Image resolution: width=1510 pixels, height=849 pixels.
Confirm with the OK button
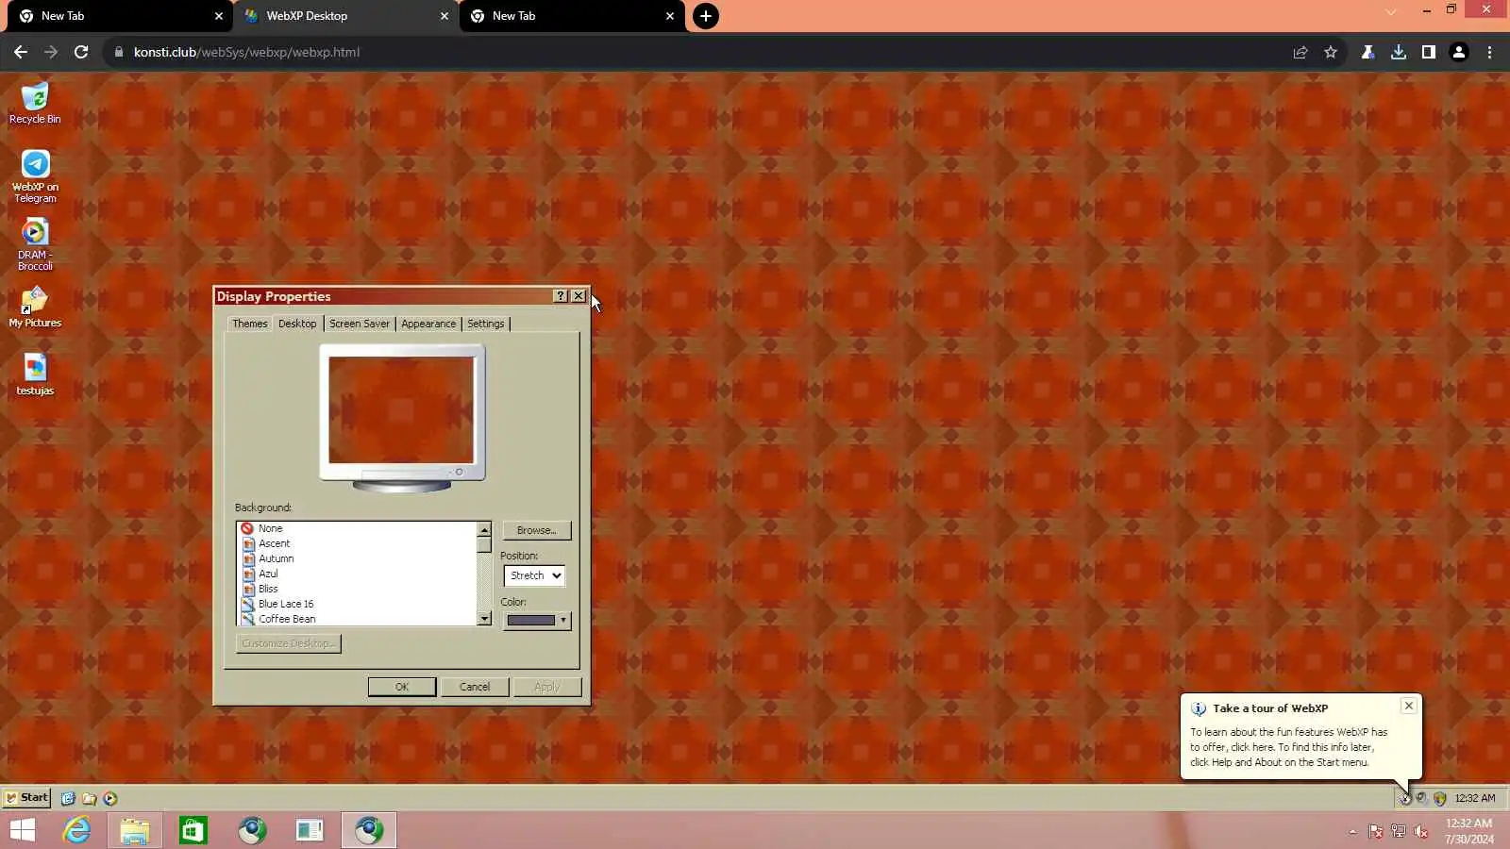402,687
